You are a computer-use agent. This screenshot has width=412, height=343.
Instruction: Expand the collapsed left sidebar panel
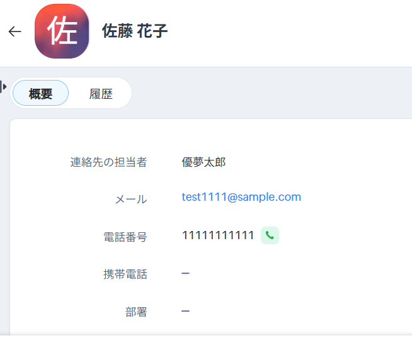[3, 87]
